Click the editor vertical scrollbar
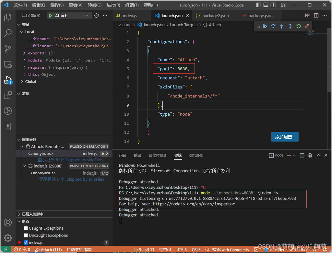 [x=329, y=60]
